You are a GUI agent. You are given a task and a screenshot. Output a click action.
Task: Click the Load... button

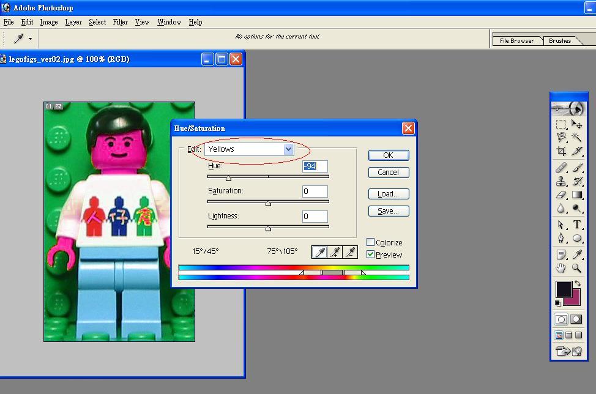coord(389,194)
